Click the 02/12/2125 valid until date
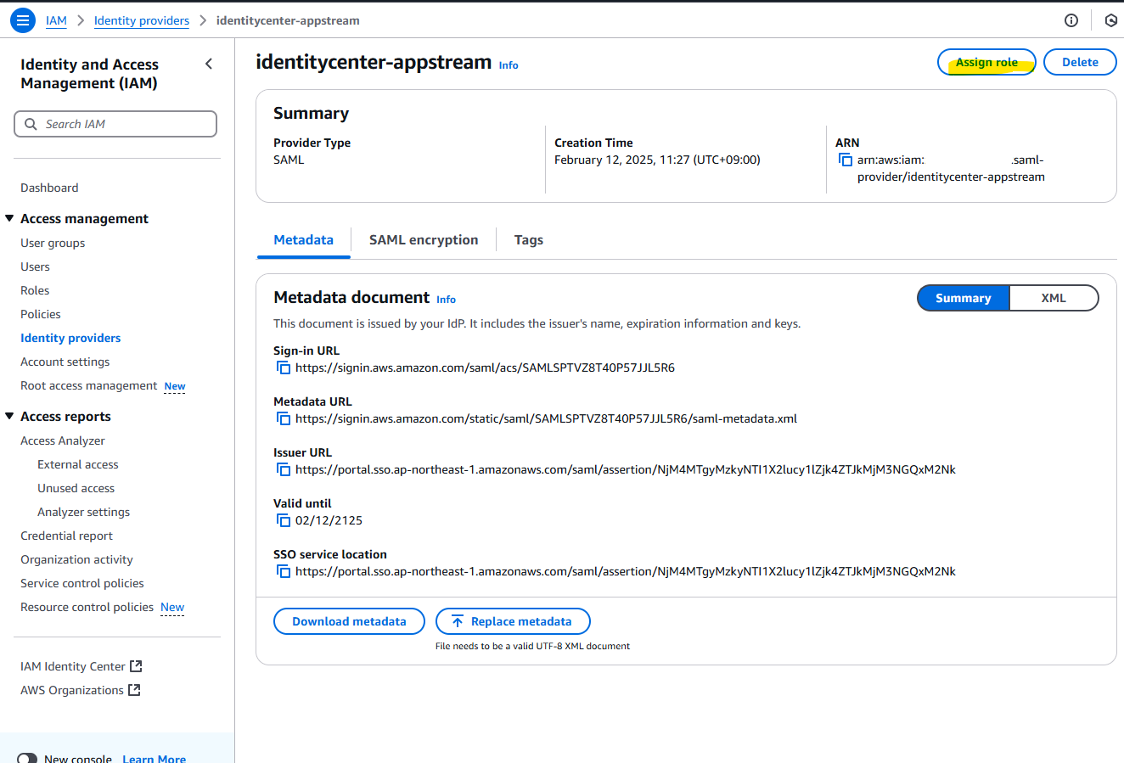The image size is (1124, 763). coord(329,520)
